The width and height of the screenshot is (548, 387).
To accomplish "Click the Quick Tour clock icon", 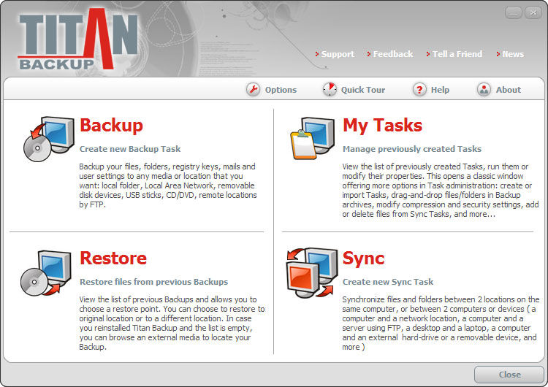I will [330, 90].
